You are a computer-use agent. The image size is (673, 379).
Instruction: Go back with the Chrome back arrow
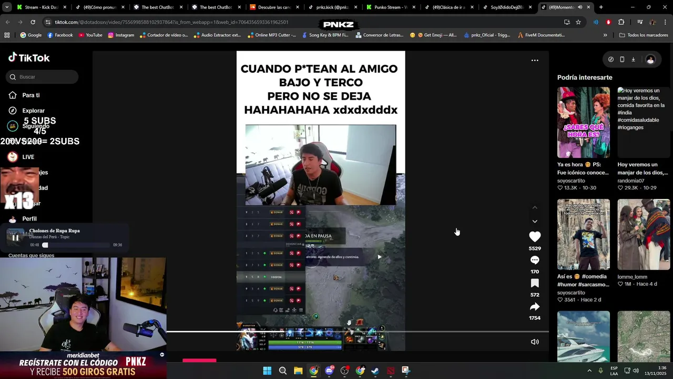tap(7, 22)
